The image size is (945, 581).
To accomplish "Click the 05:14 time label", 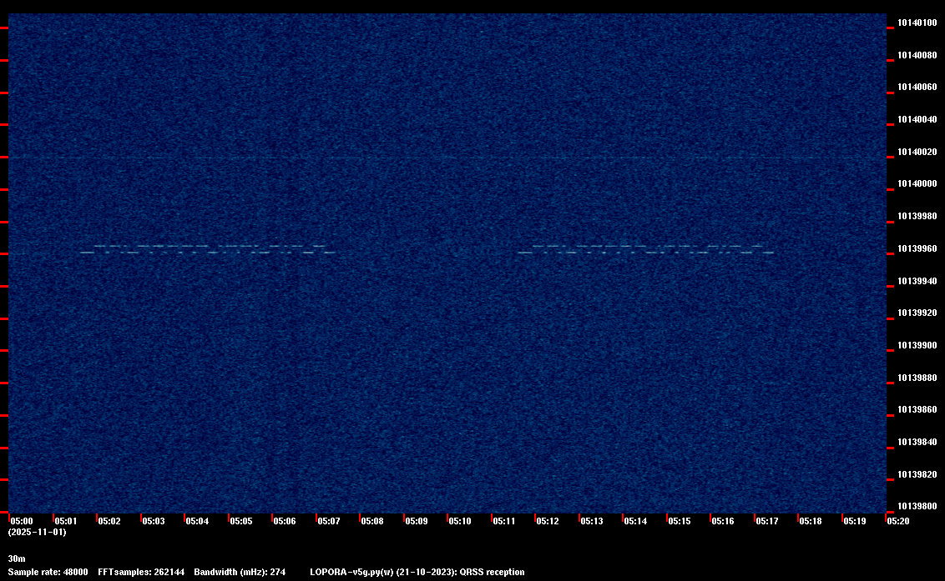I will (635, 521).
